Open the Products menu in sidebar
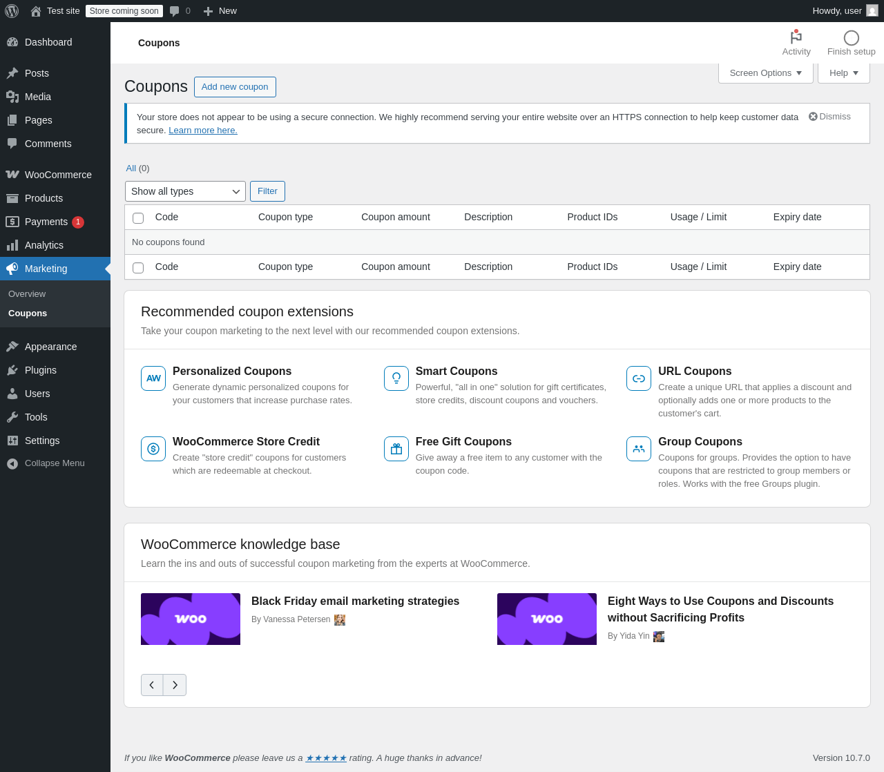 click(44, 198)
